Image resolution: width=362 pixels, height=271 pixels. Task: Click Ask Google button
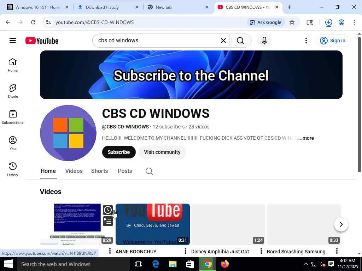pyautogui.click(x=266, y=22)
